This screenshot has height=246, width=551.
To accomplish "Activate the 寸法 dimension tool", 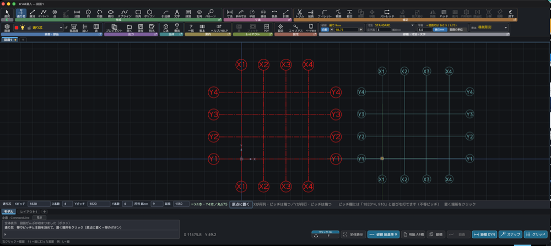I will 230,13.
